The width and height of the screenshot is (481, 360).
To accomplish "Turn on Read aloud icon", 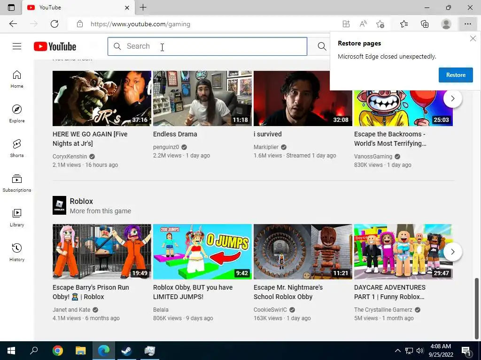I will [363, 24].
